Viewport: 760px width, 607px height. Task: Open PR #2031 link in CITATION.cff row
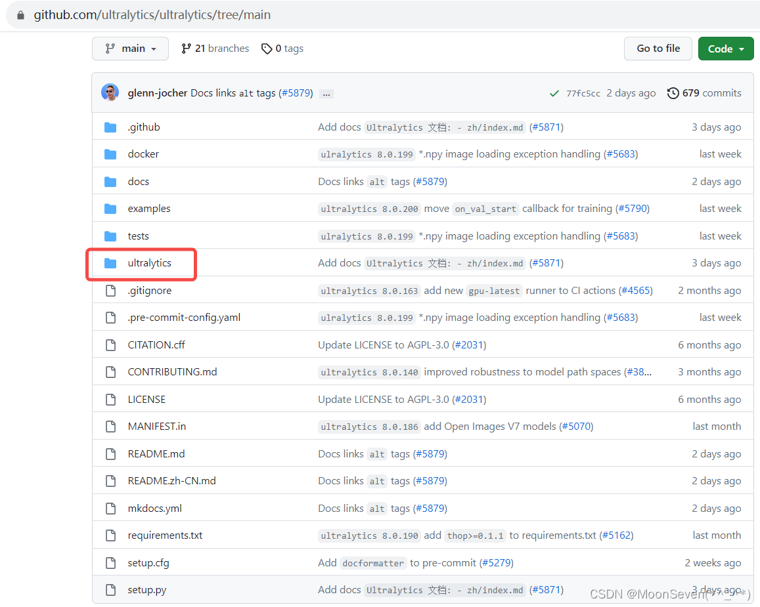click(469, 345)
